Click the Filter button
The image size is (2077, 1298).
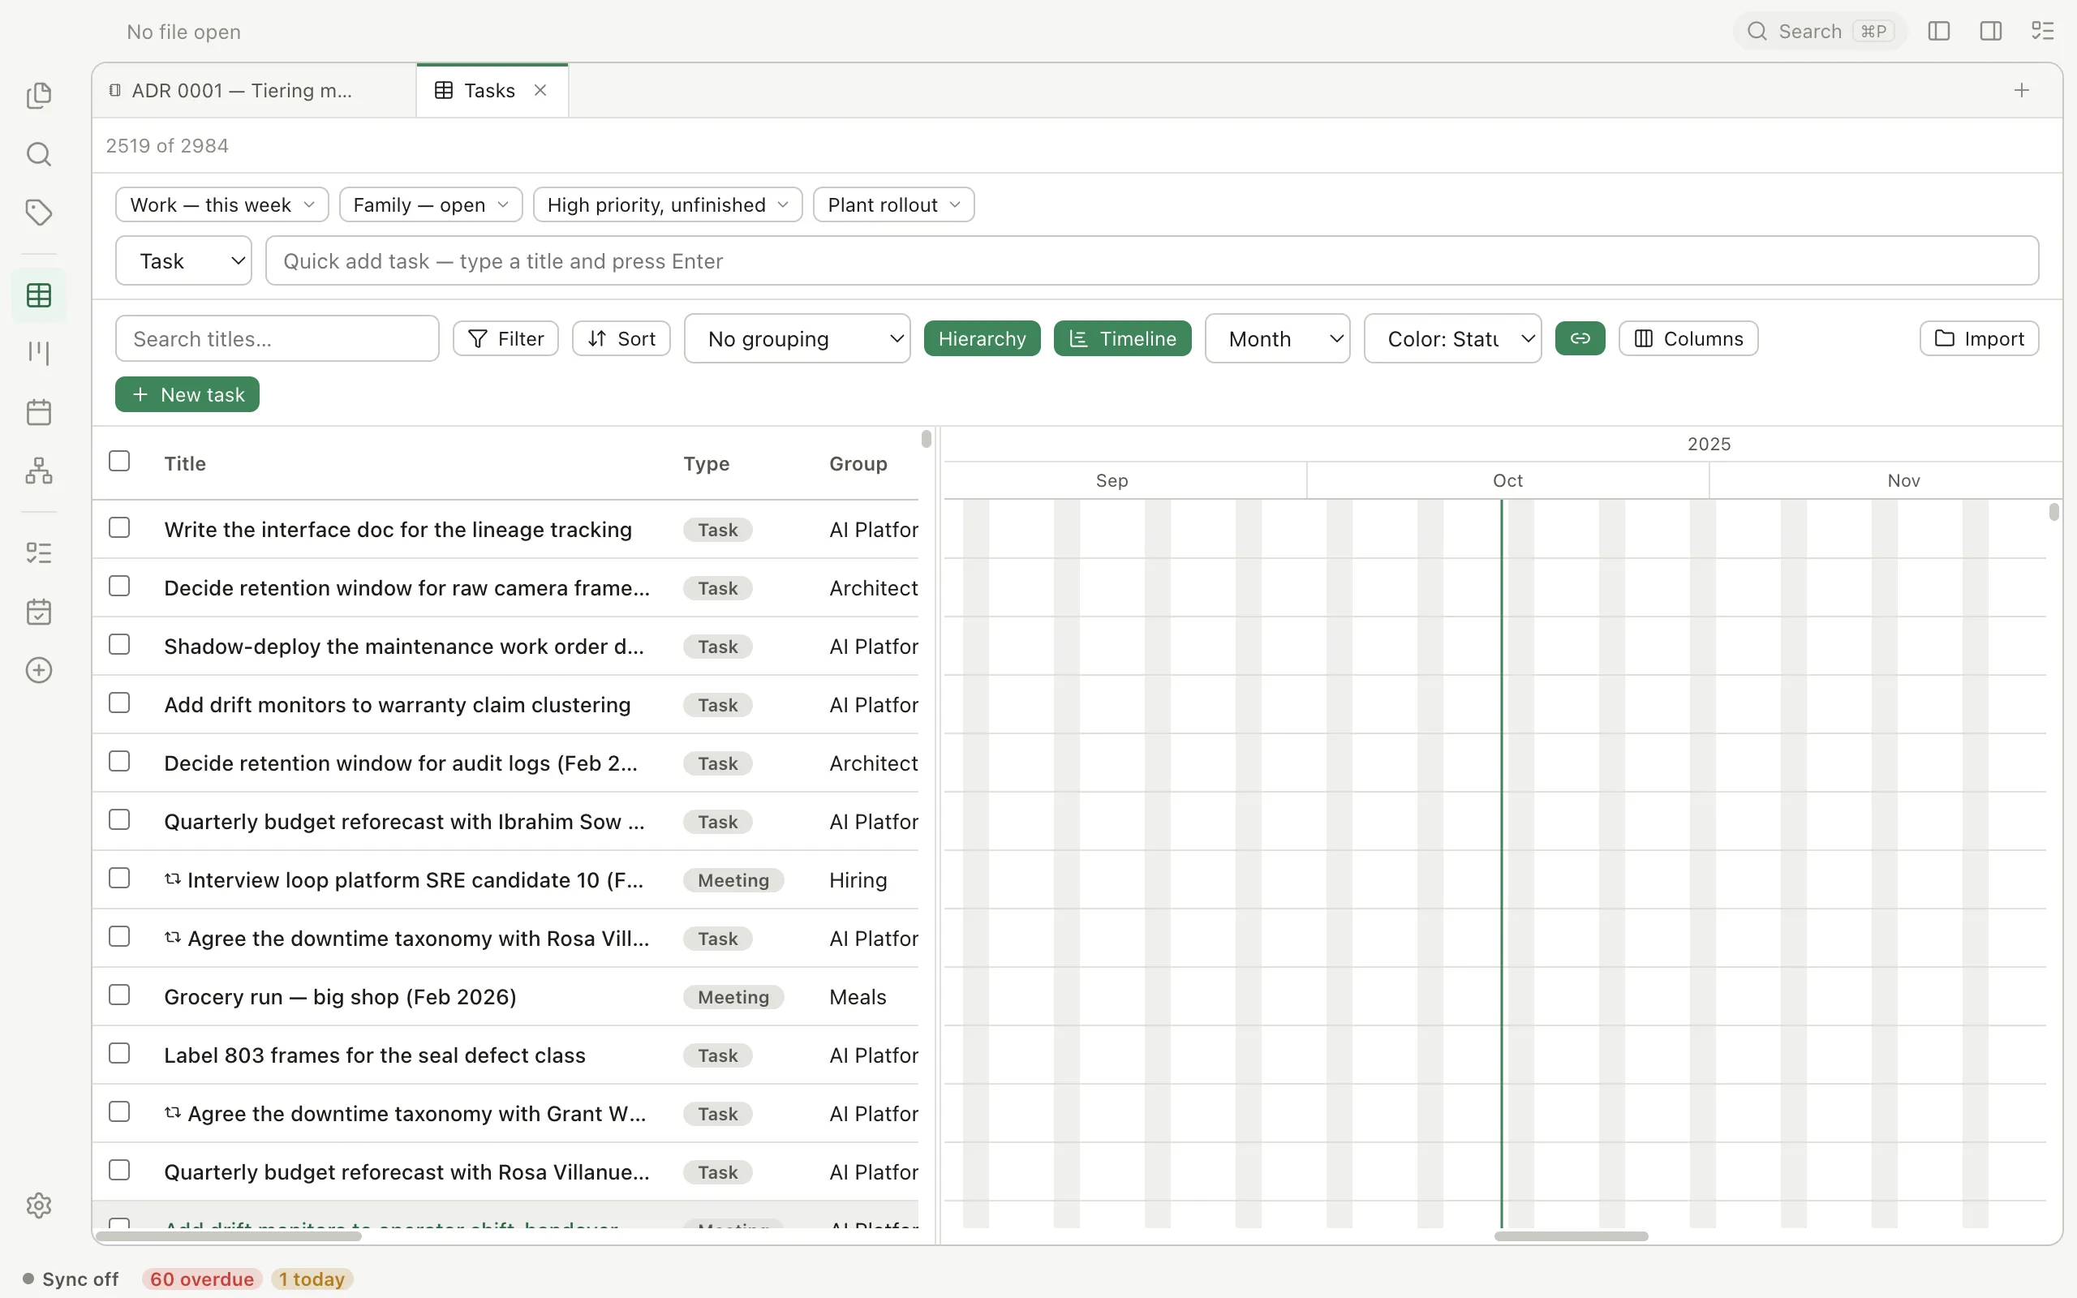(505, 338)
